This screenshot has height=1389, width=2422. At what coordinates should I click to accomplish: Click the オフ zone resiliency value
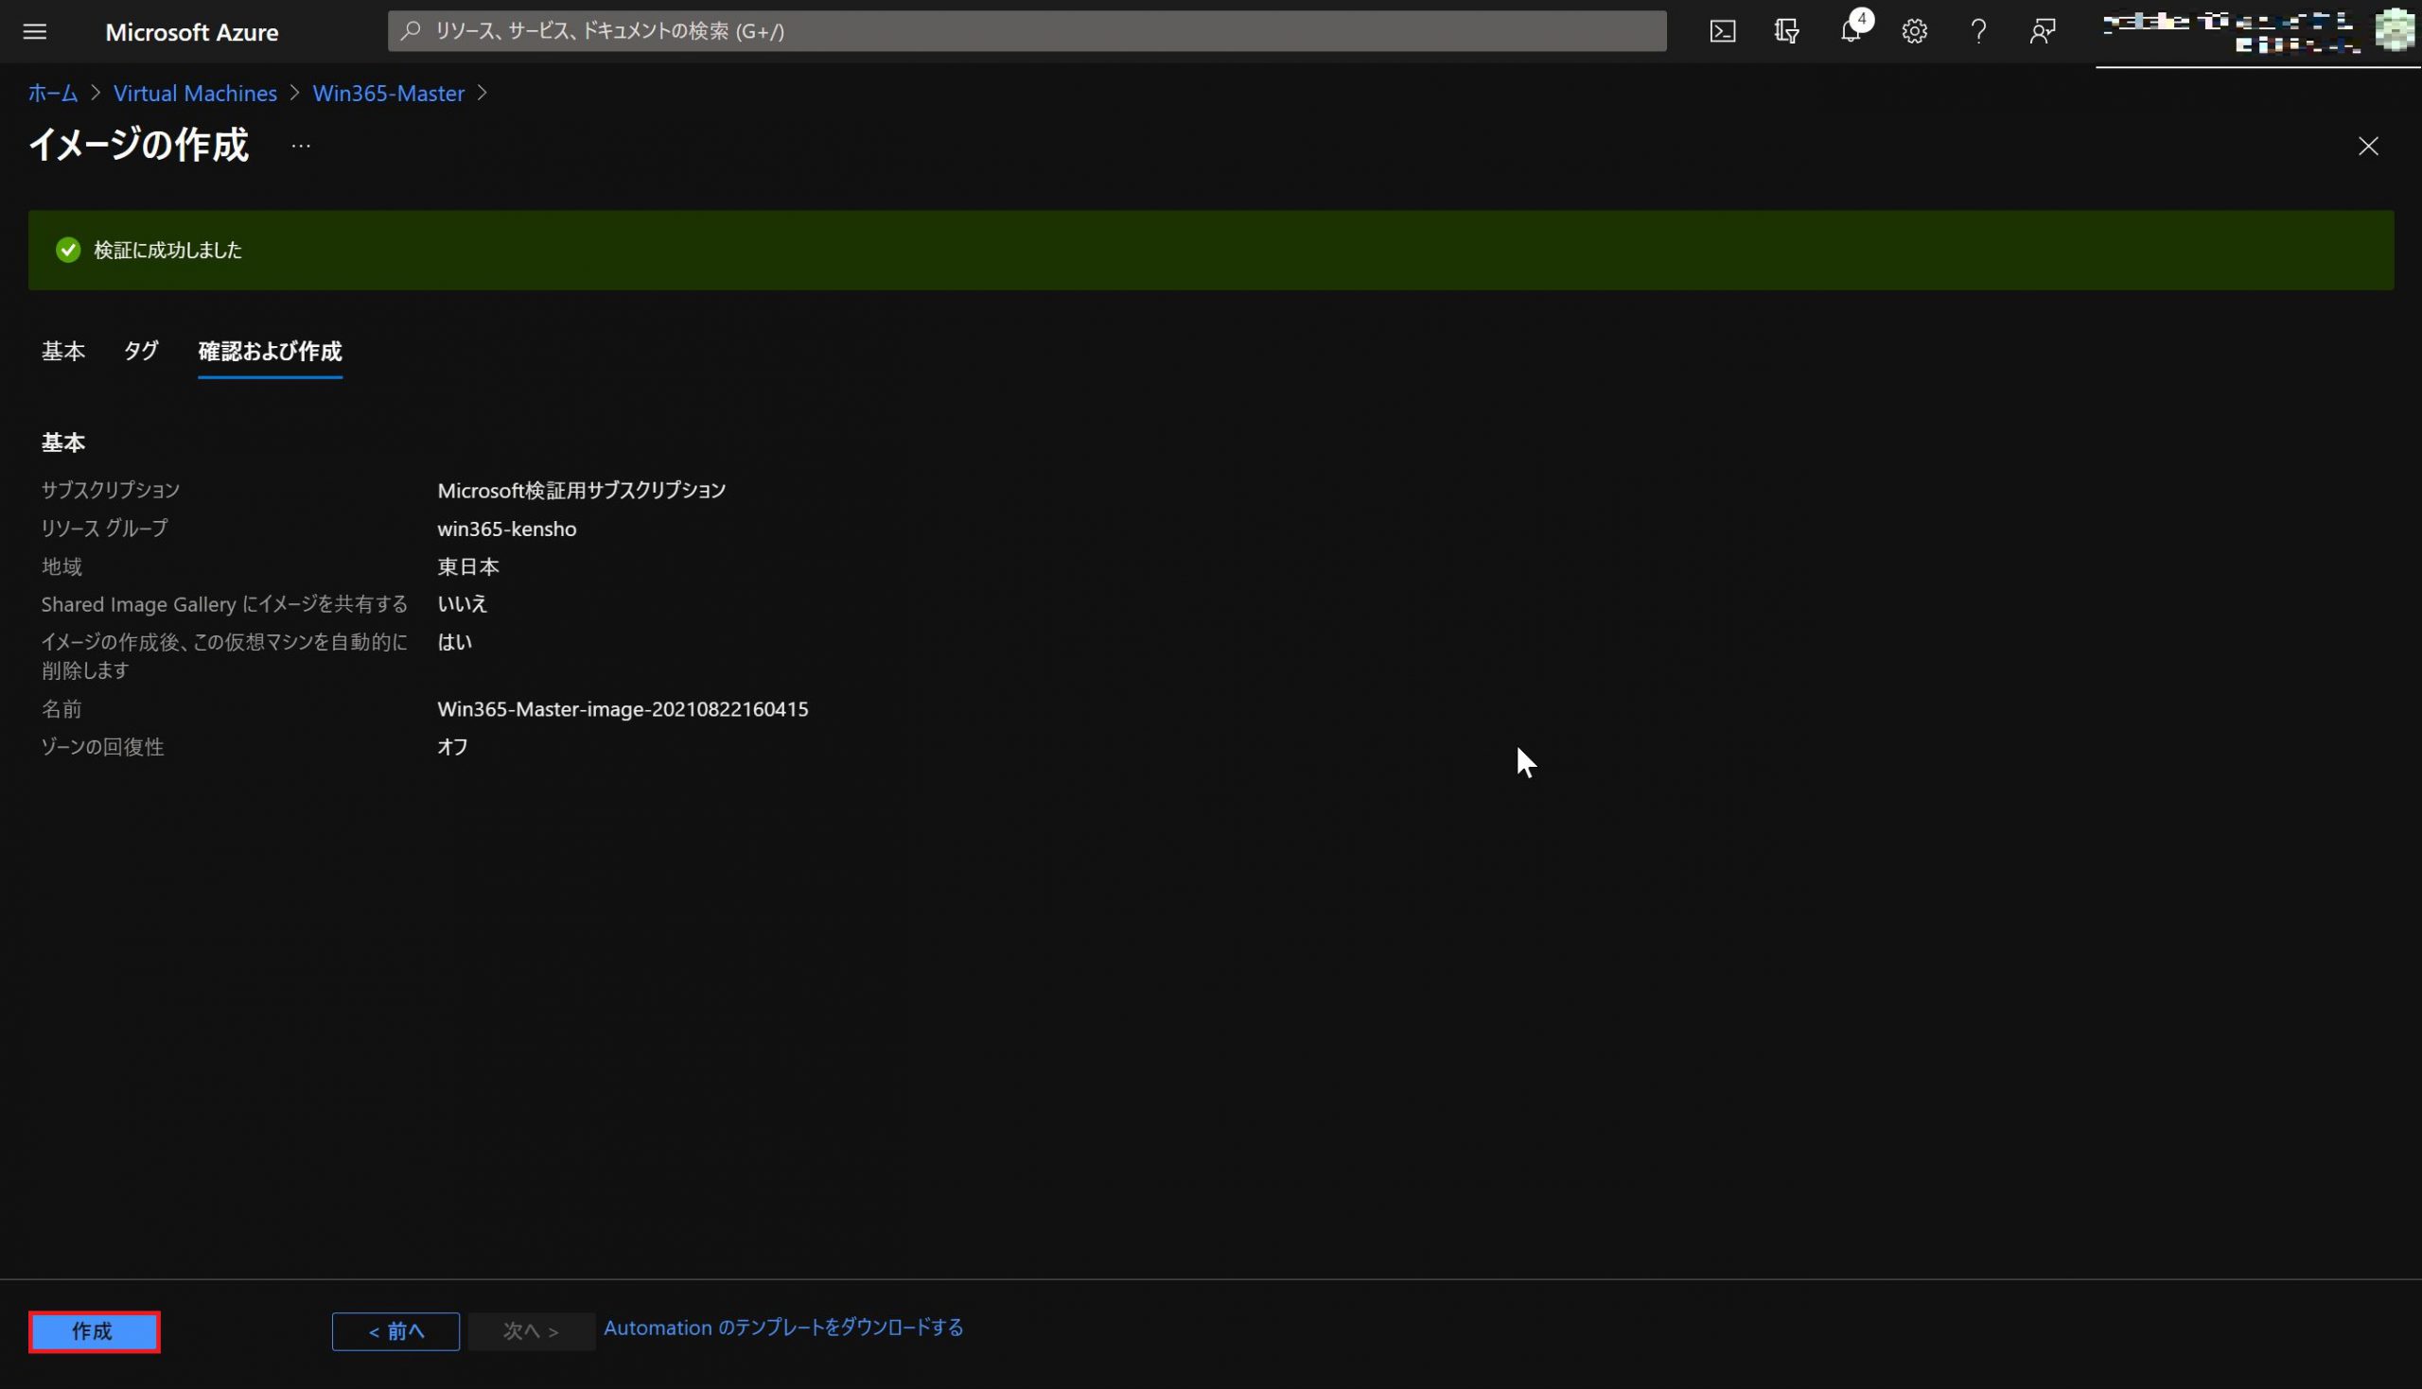452,747
